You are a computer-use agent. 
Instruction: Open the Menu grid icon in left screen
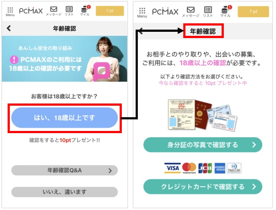point(10,12)
